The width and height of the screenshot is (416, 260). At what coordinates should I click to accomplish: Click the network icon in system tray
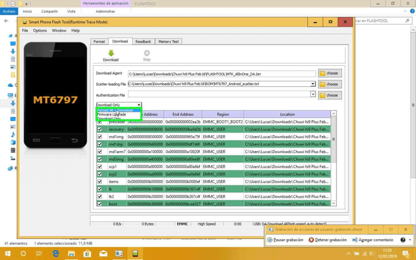[365, 254]
